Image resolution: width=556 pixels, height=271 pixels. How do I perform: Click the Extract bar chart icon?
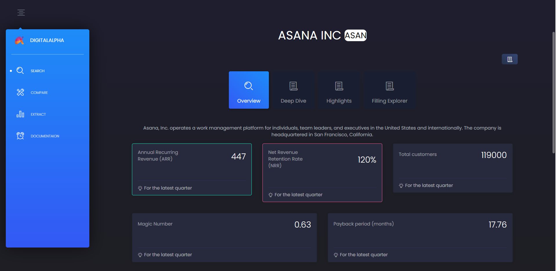pos(20,114)
